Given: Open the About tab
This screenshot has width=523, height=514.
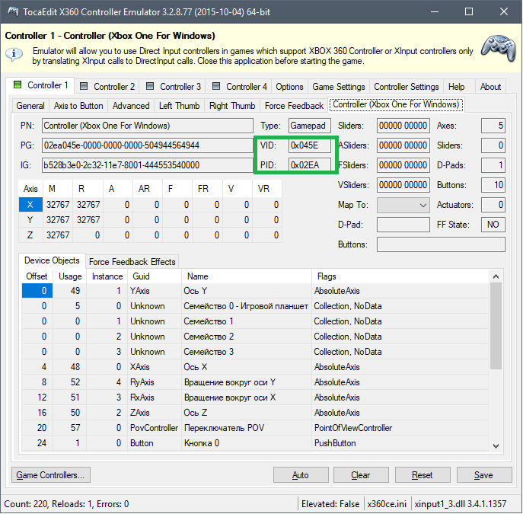Looking at the screenshot, I should tap(491, 87).
